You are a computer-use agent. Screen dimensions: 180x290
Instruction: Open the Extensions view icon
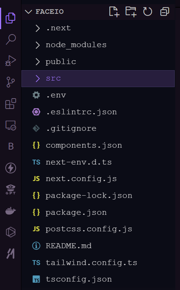(10, 104)
